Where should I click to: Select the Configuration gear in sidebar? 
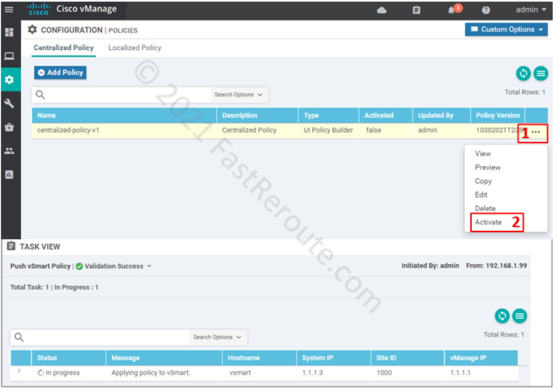(x=9, y=80)
